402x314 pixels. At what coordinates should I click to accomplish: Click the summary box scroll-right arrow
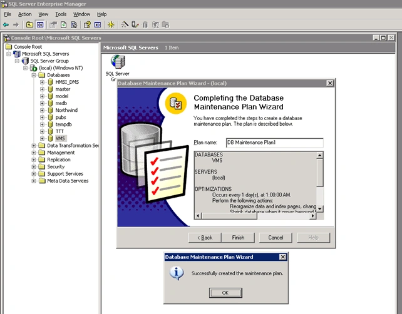tap(313, 216)
